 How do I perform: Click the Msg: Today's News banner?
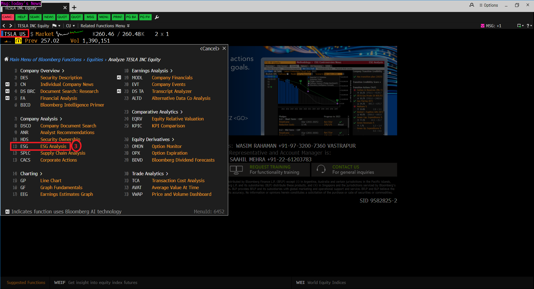point(21,3)
